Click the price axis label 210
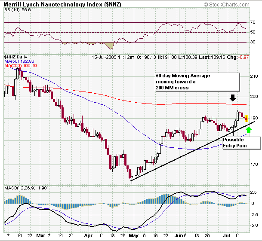 pos(254,76)
